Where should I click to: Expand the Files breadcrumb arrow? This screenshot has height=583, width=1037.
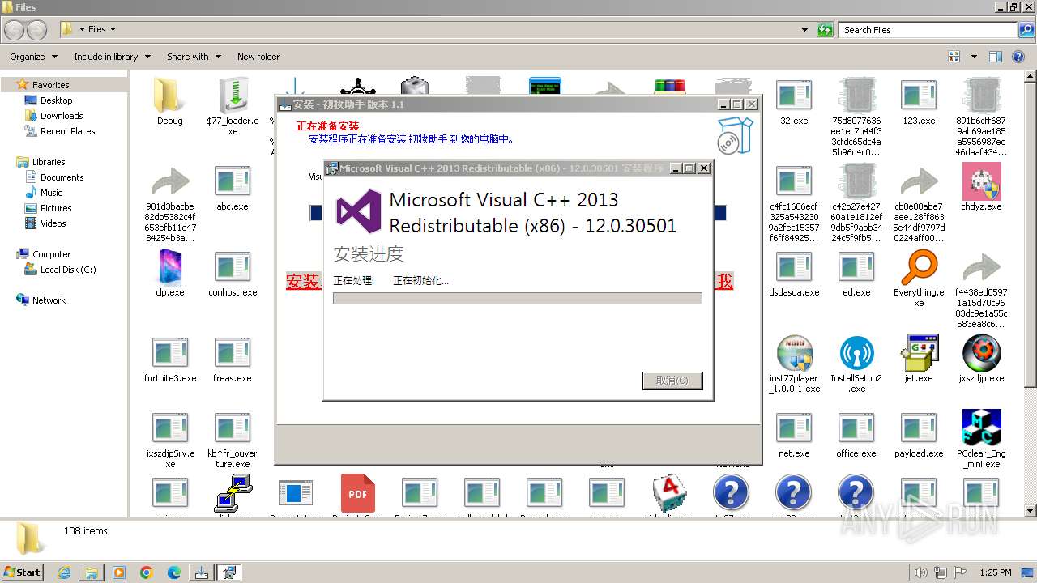pos(113,30)
